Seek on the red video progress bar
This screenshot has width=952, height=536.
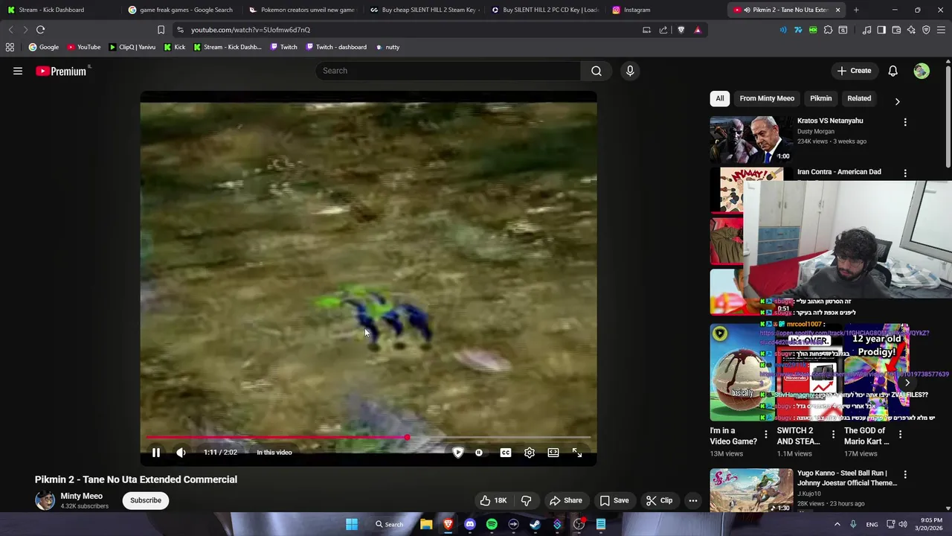pyautogui.click(x=368, y=438)
